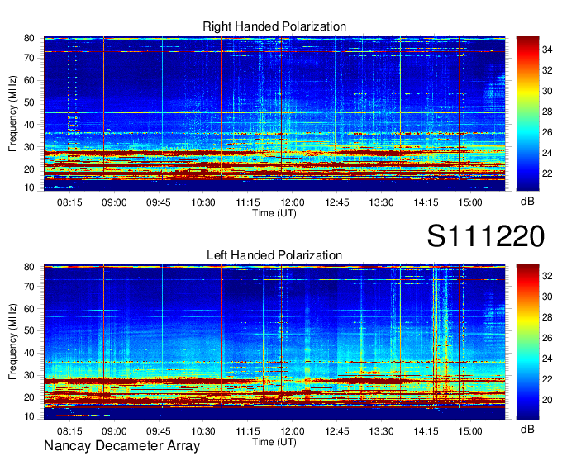Click the "70" frequency tick of Left Handed plot
The width and height of the screenshot is (562, 456).
coord(29,287)
